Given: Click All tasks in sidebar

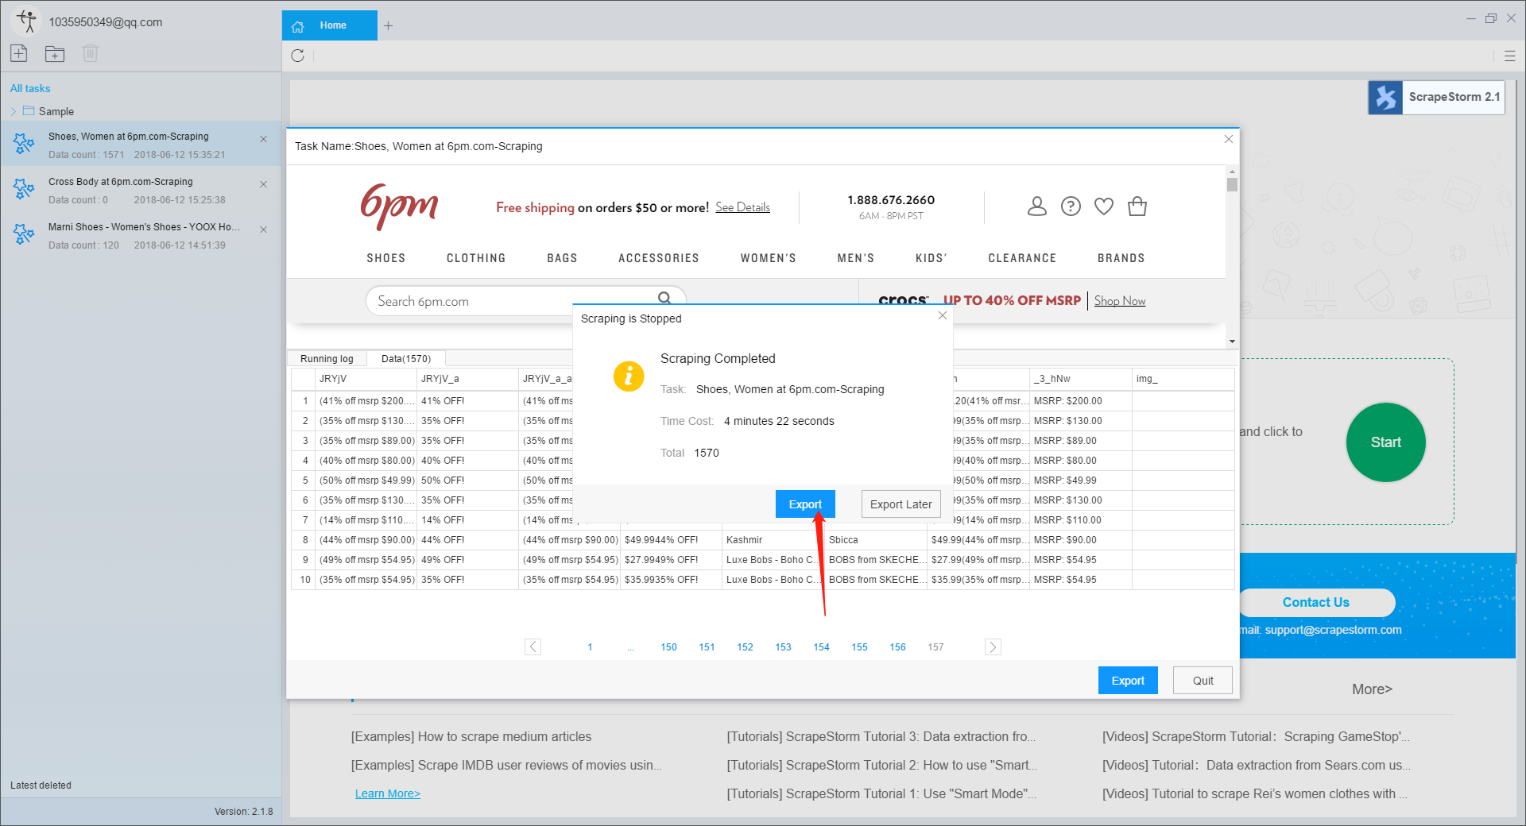Looking at the screenshot, I should 30,88.
